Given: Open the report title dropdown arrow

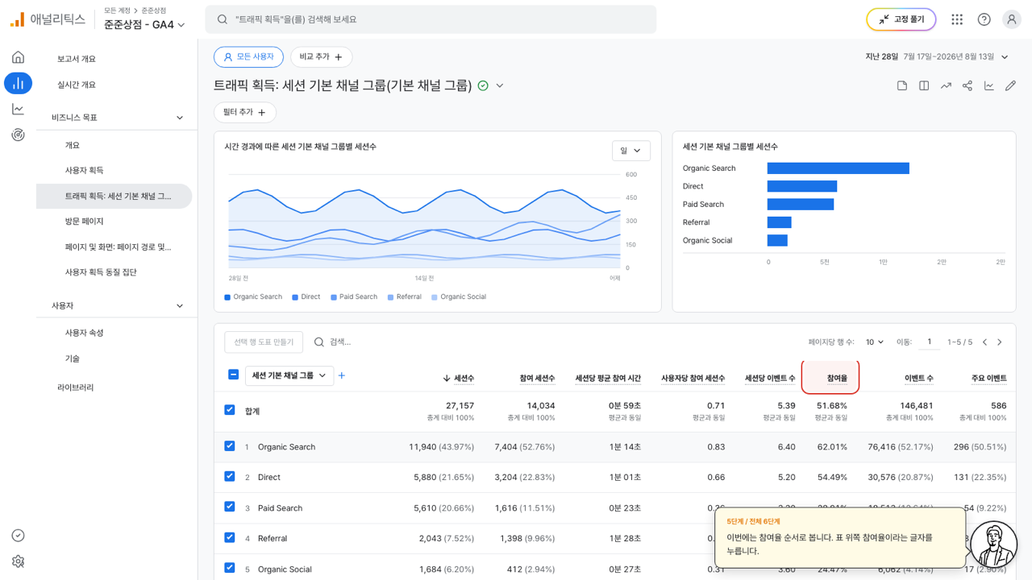Looking at the screenshot, I should click(x=500, y=85).
